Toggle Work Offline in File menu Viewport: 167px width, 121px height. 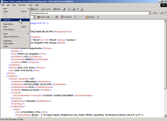(x=15, y=43)
